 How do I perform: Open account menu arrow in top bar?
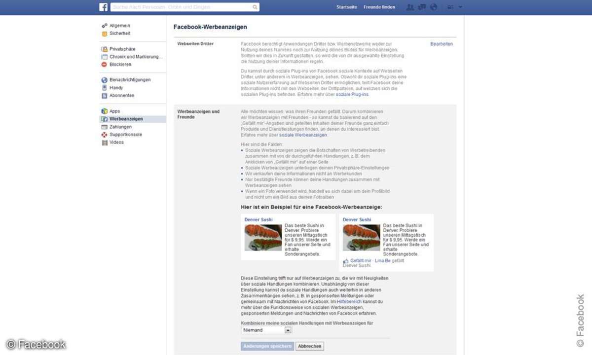(x=460, y=7)
